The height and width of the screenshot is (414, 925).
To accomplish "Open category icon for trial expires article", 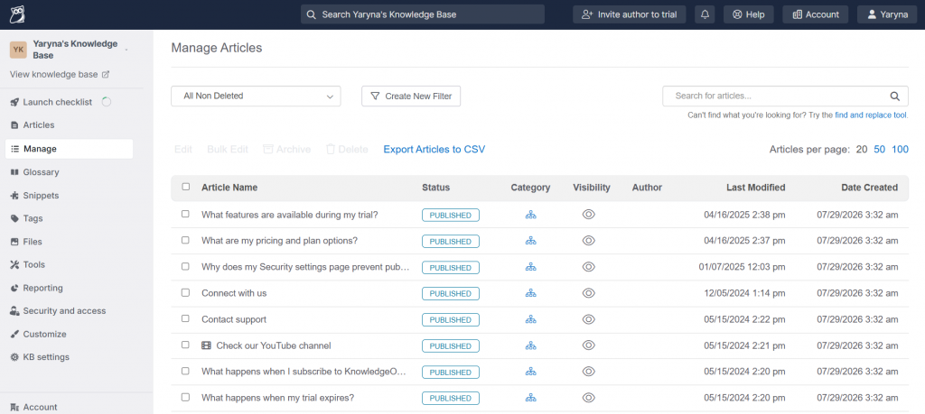I will click(x=531, y=398).
